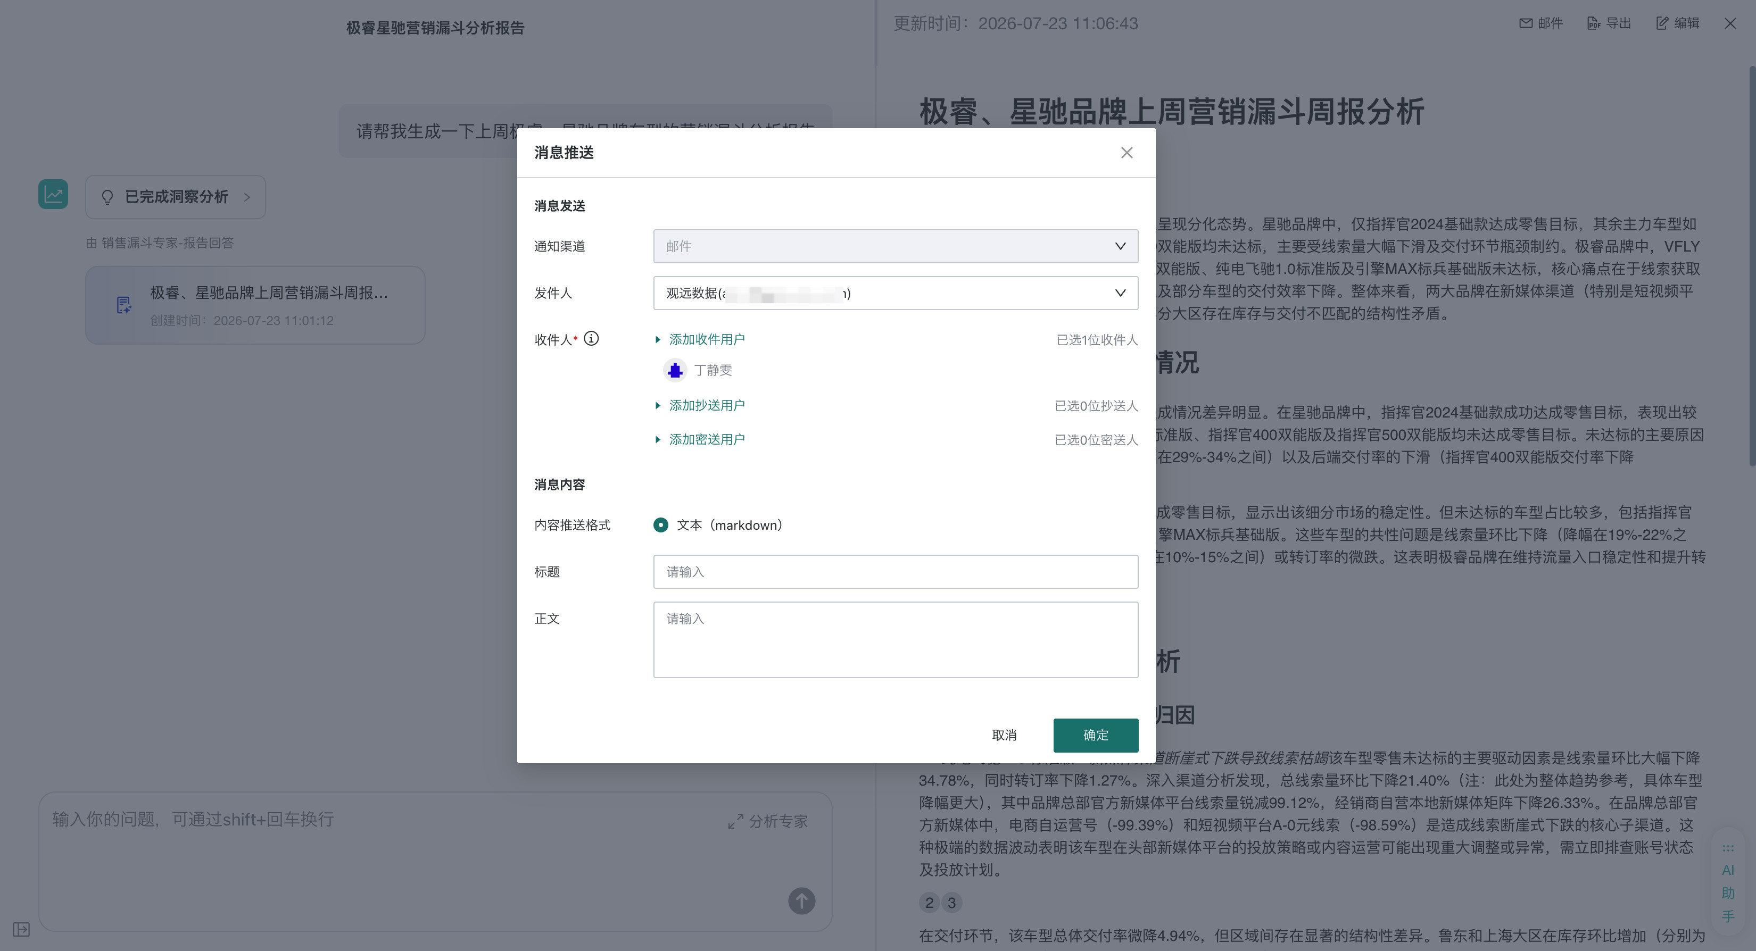
Task: Click the chart analysis avatar icon
Action: click(53, 194)
